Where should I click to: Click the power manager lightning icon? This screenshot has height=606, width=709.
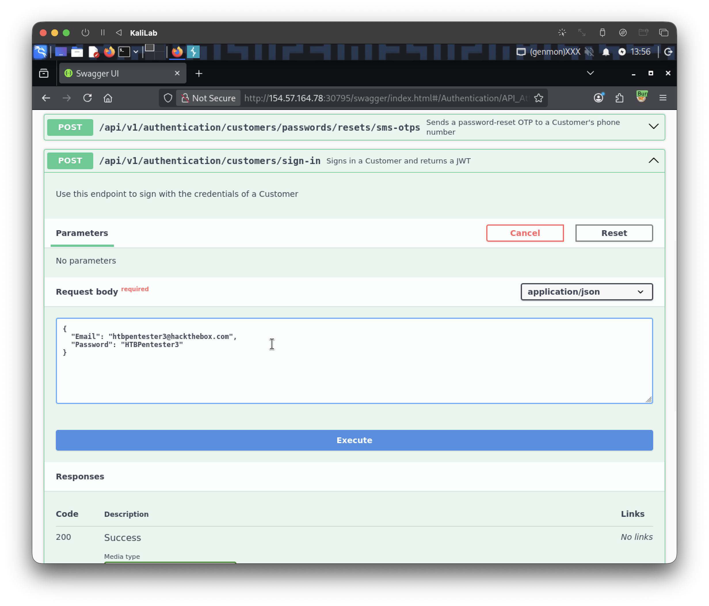pos(622,52)
